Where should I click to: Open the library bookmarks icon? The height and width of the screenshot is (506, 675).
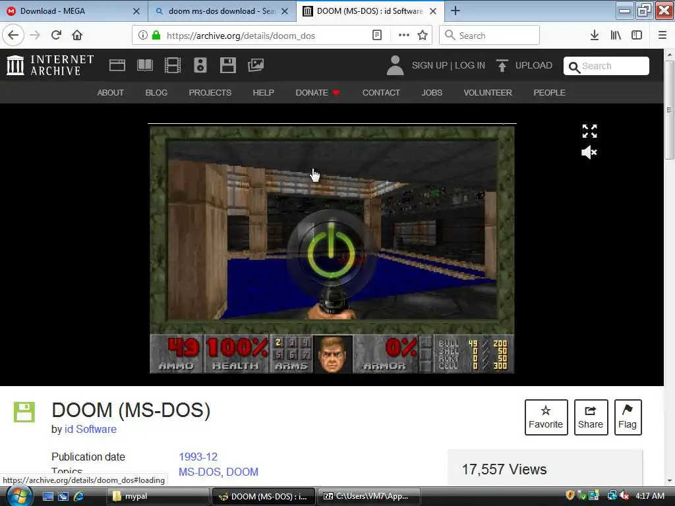(616, 36)
